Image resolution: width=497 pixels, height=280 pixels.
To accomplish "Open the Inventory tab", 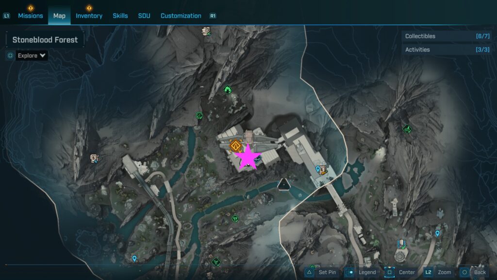I will click(x=89, y=16).
